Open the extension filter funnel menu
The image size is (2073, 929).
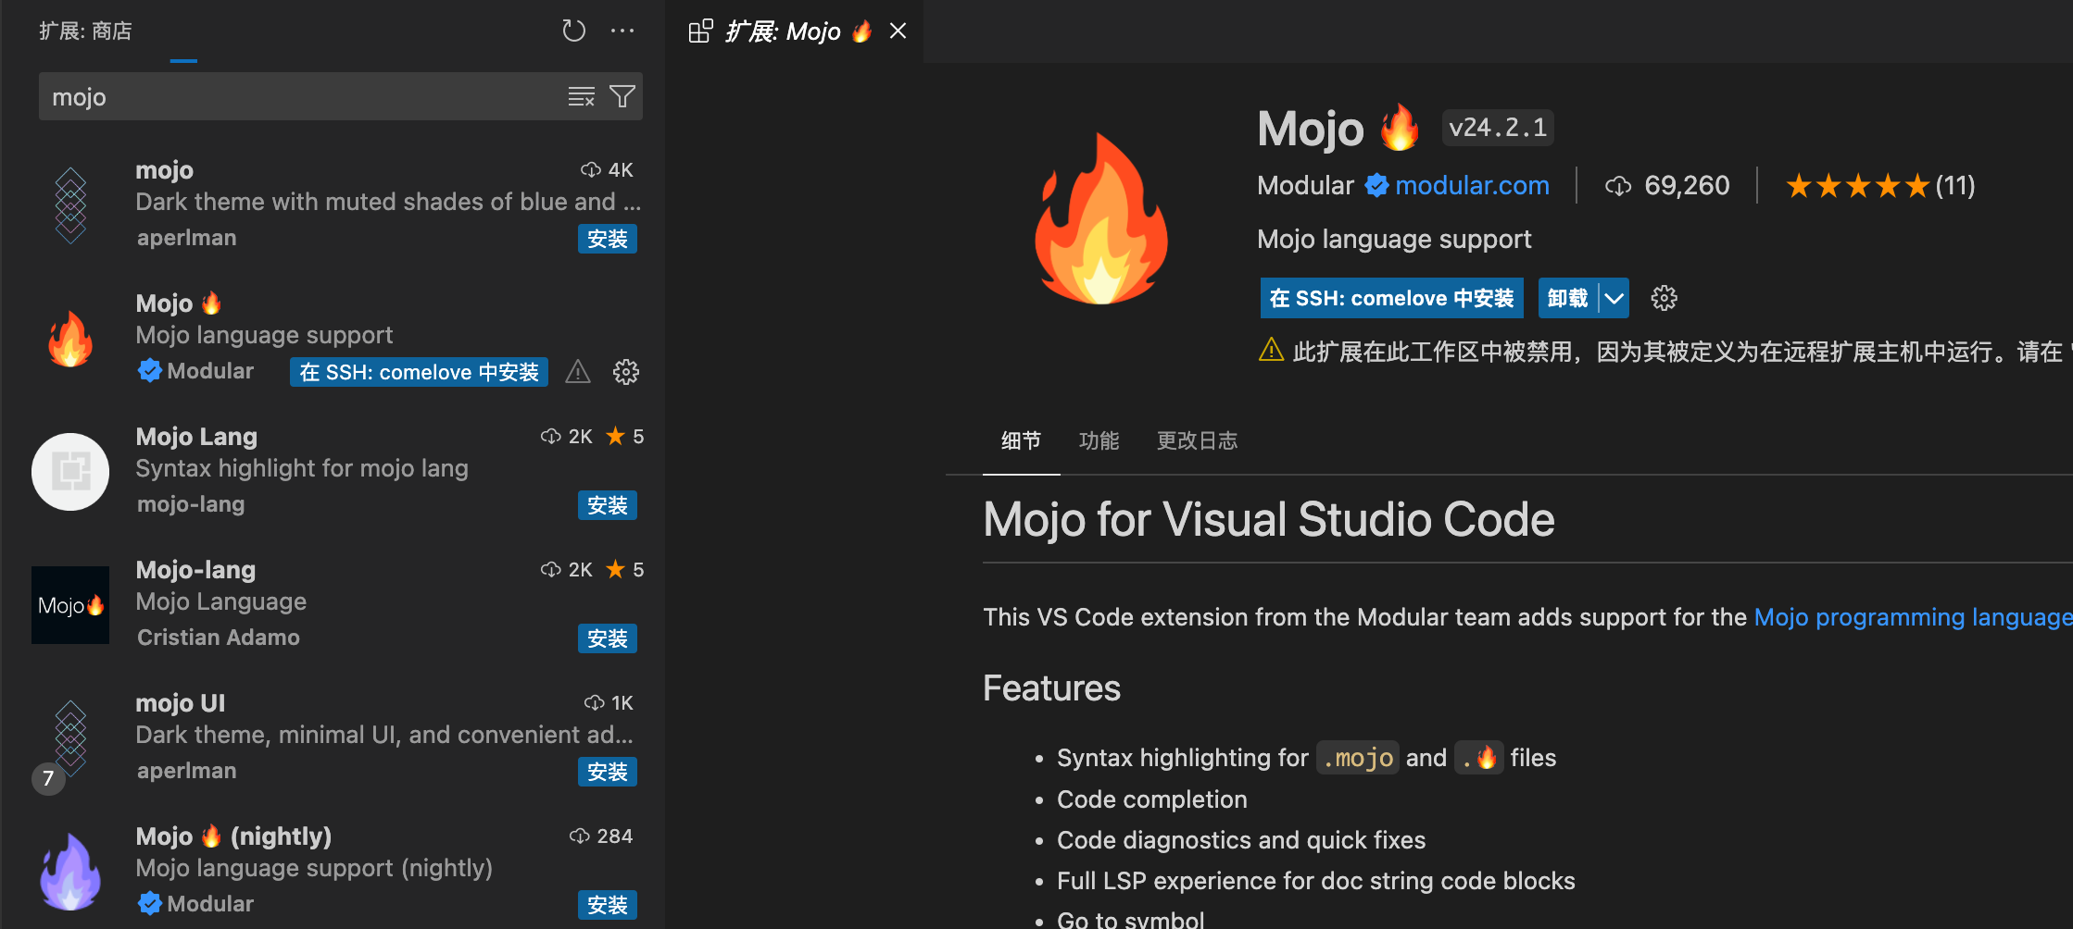622,96
